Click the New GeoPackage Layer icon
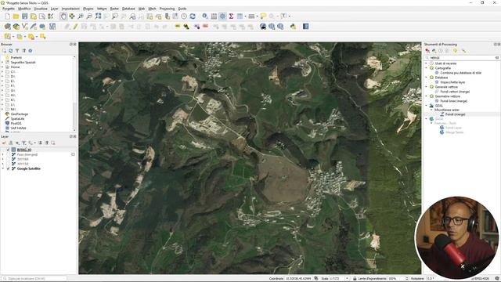The image size is (501, 282). tap(16, 27)
